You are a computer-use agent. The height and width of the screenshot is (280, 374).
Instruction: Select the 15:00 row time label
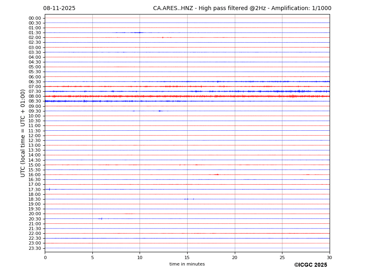pyautogui.click(x=34, y=165)
